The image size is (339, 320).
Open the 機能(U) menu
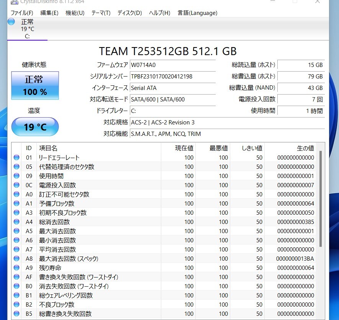click(x=75, y=13)
